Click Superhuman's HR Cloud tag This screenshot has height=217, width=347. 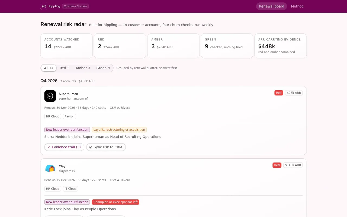point(53,116)
